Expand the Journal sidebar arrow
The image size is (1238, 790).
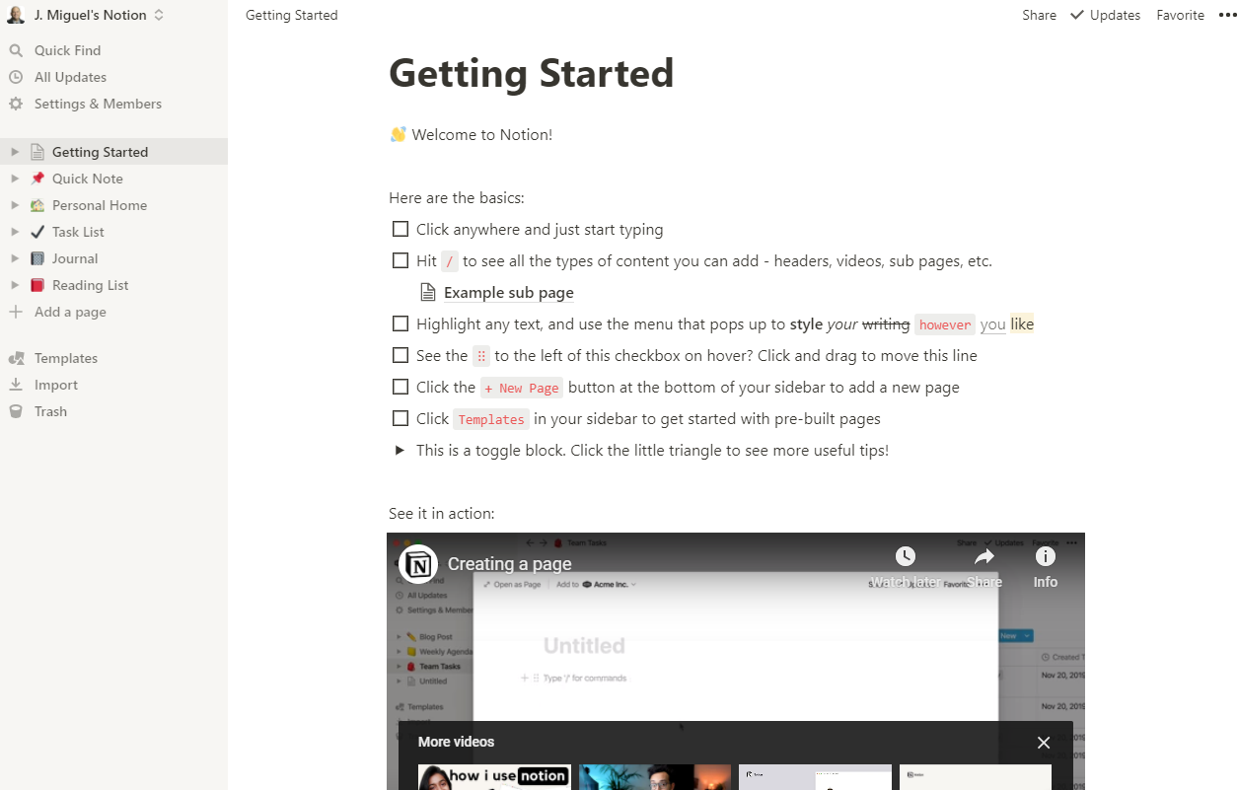(x=15, y=258)
